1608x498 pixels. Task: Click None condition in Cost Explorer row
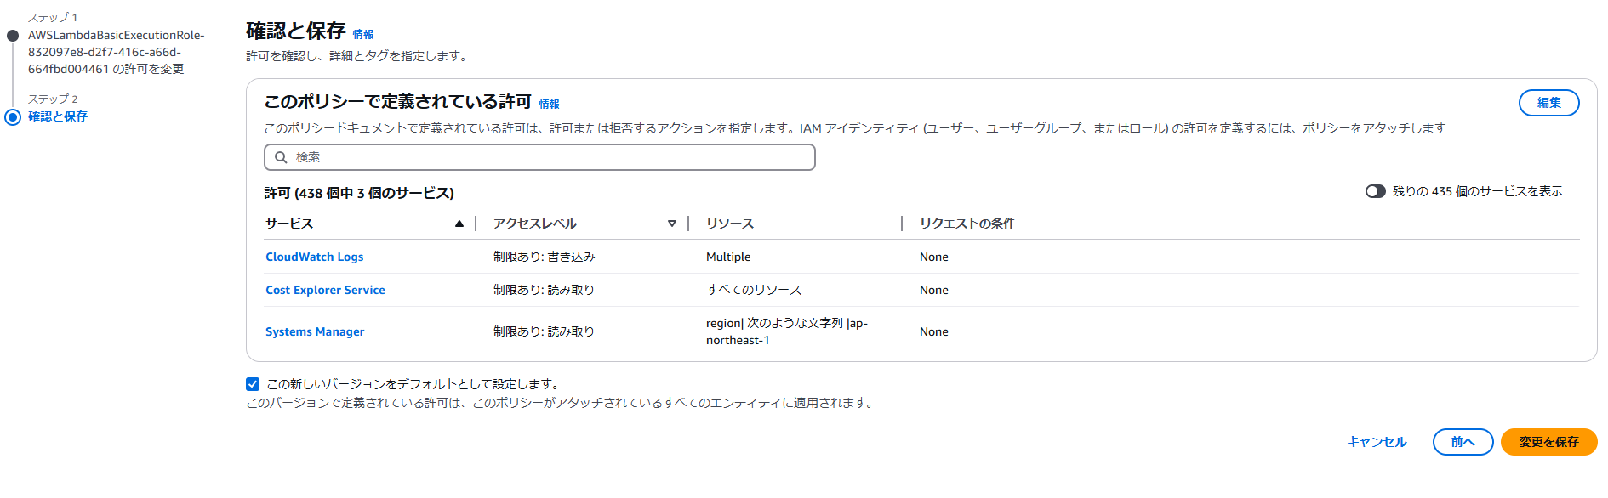934,290
